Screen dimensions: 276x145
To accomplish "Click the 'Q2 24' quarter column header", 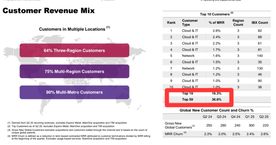I will pyautogui.click(x=207, y=117).
